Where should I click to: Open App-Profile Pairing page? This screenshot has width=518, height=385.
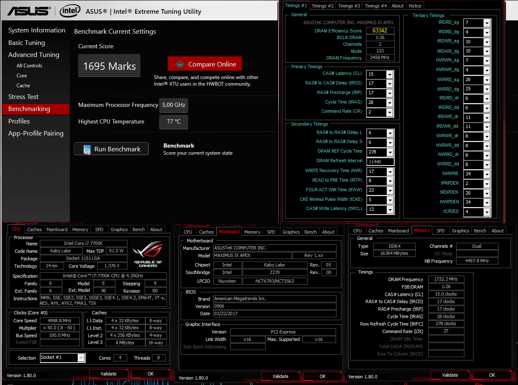pos(36,133)
